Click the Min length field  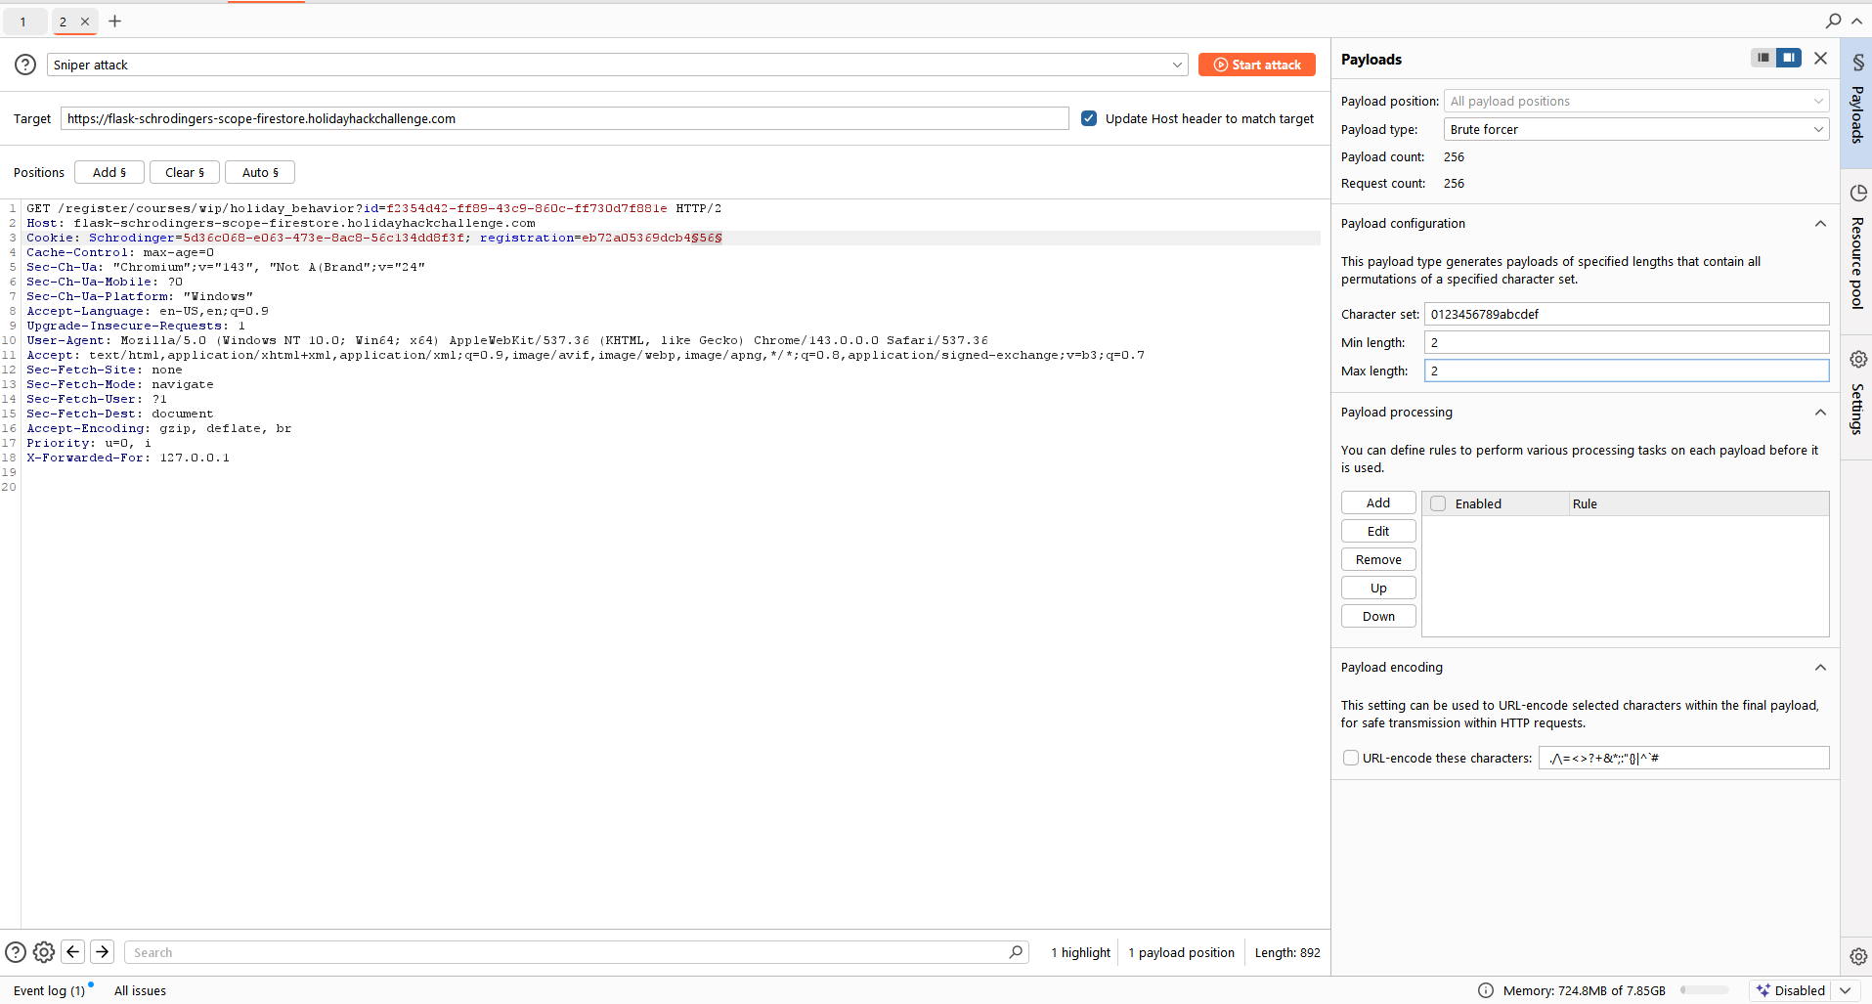tap(1627, 342)
